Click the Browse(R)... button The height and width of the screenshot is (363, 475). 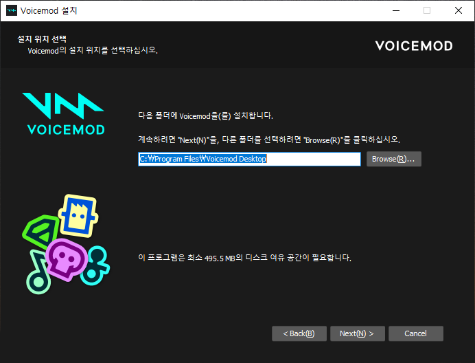click(394, 159)
